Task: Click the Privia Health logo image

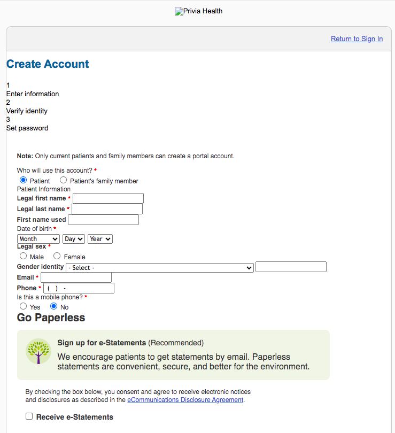Action: (x=198, y=11)
